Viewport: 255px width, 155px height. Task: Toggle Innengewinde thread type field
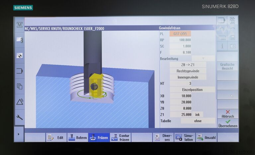pyautogui.click(x=188, y=77)
